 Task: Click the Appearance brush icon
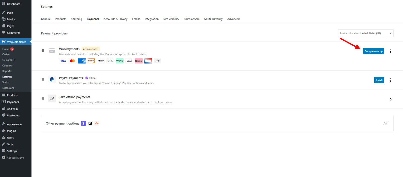(4, 124)
